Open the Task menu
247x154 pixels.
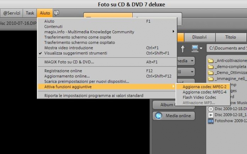tap(30, 13)
